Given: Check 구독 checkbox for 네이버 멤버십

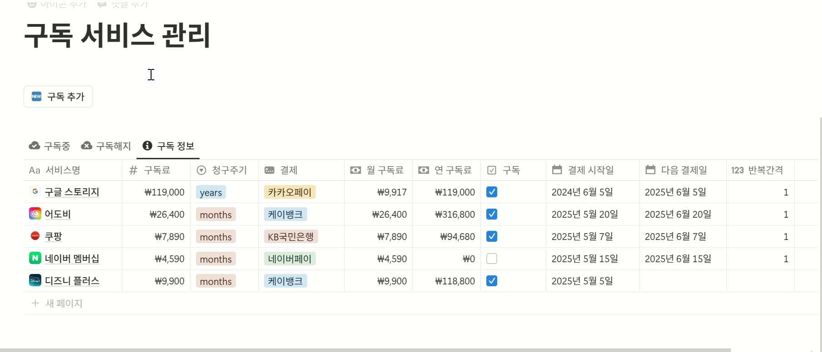Looking at the screenshot, I should [492, 259].
